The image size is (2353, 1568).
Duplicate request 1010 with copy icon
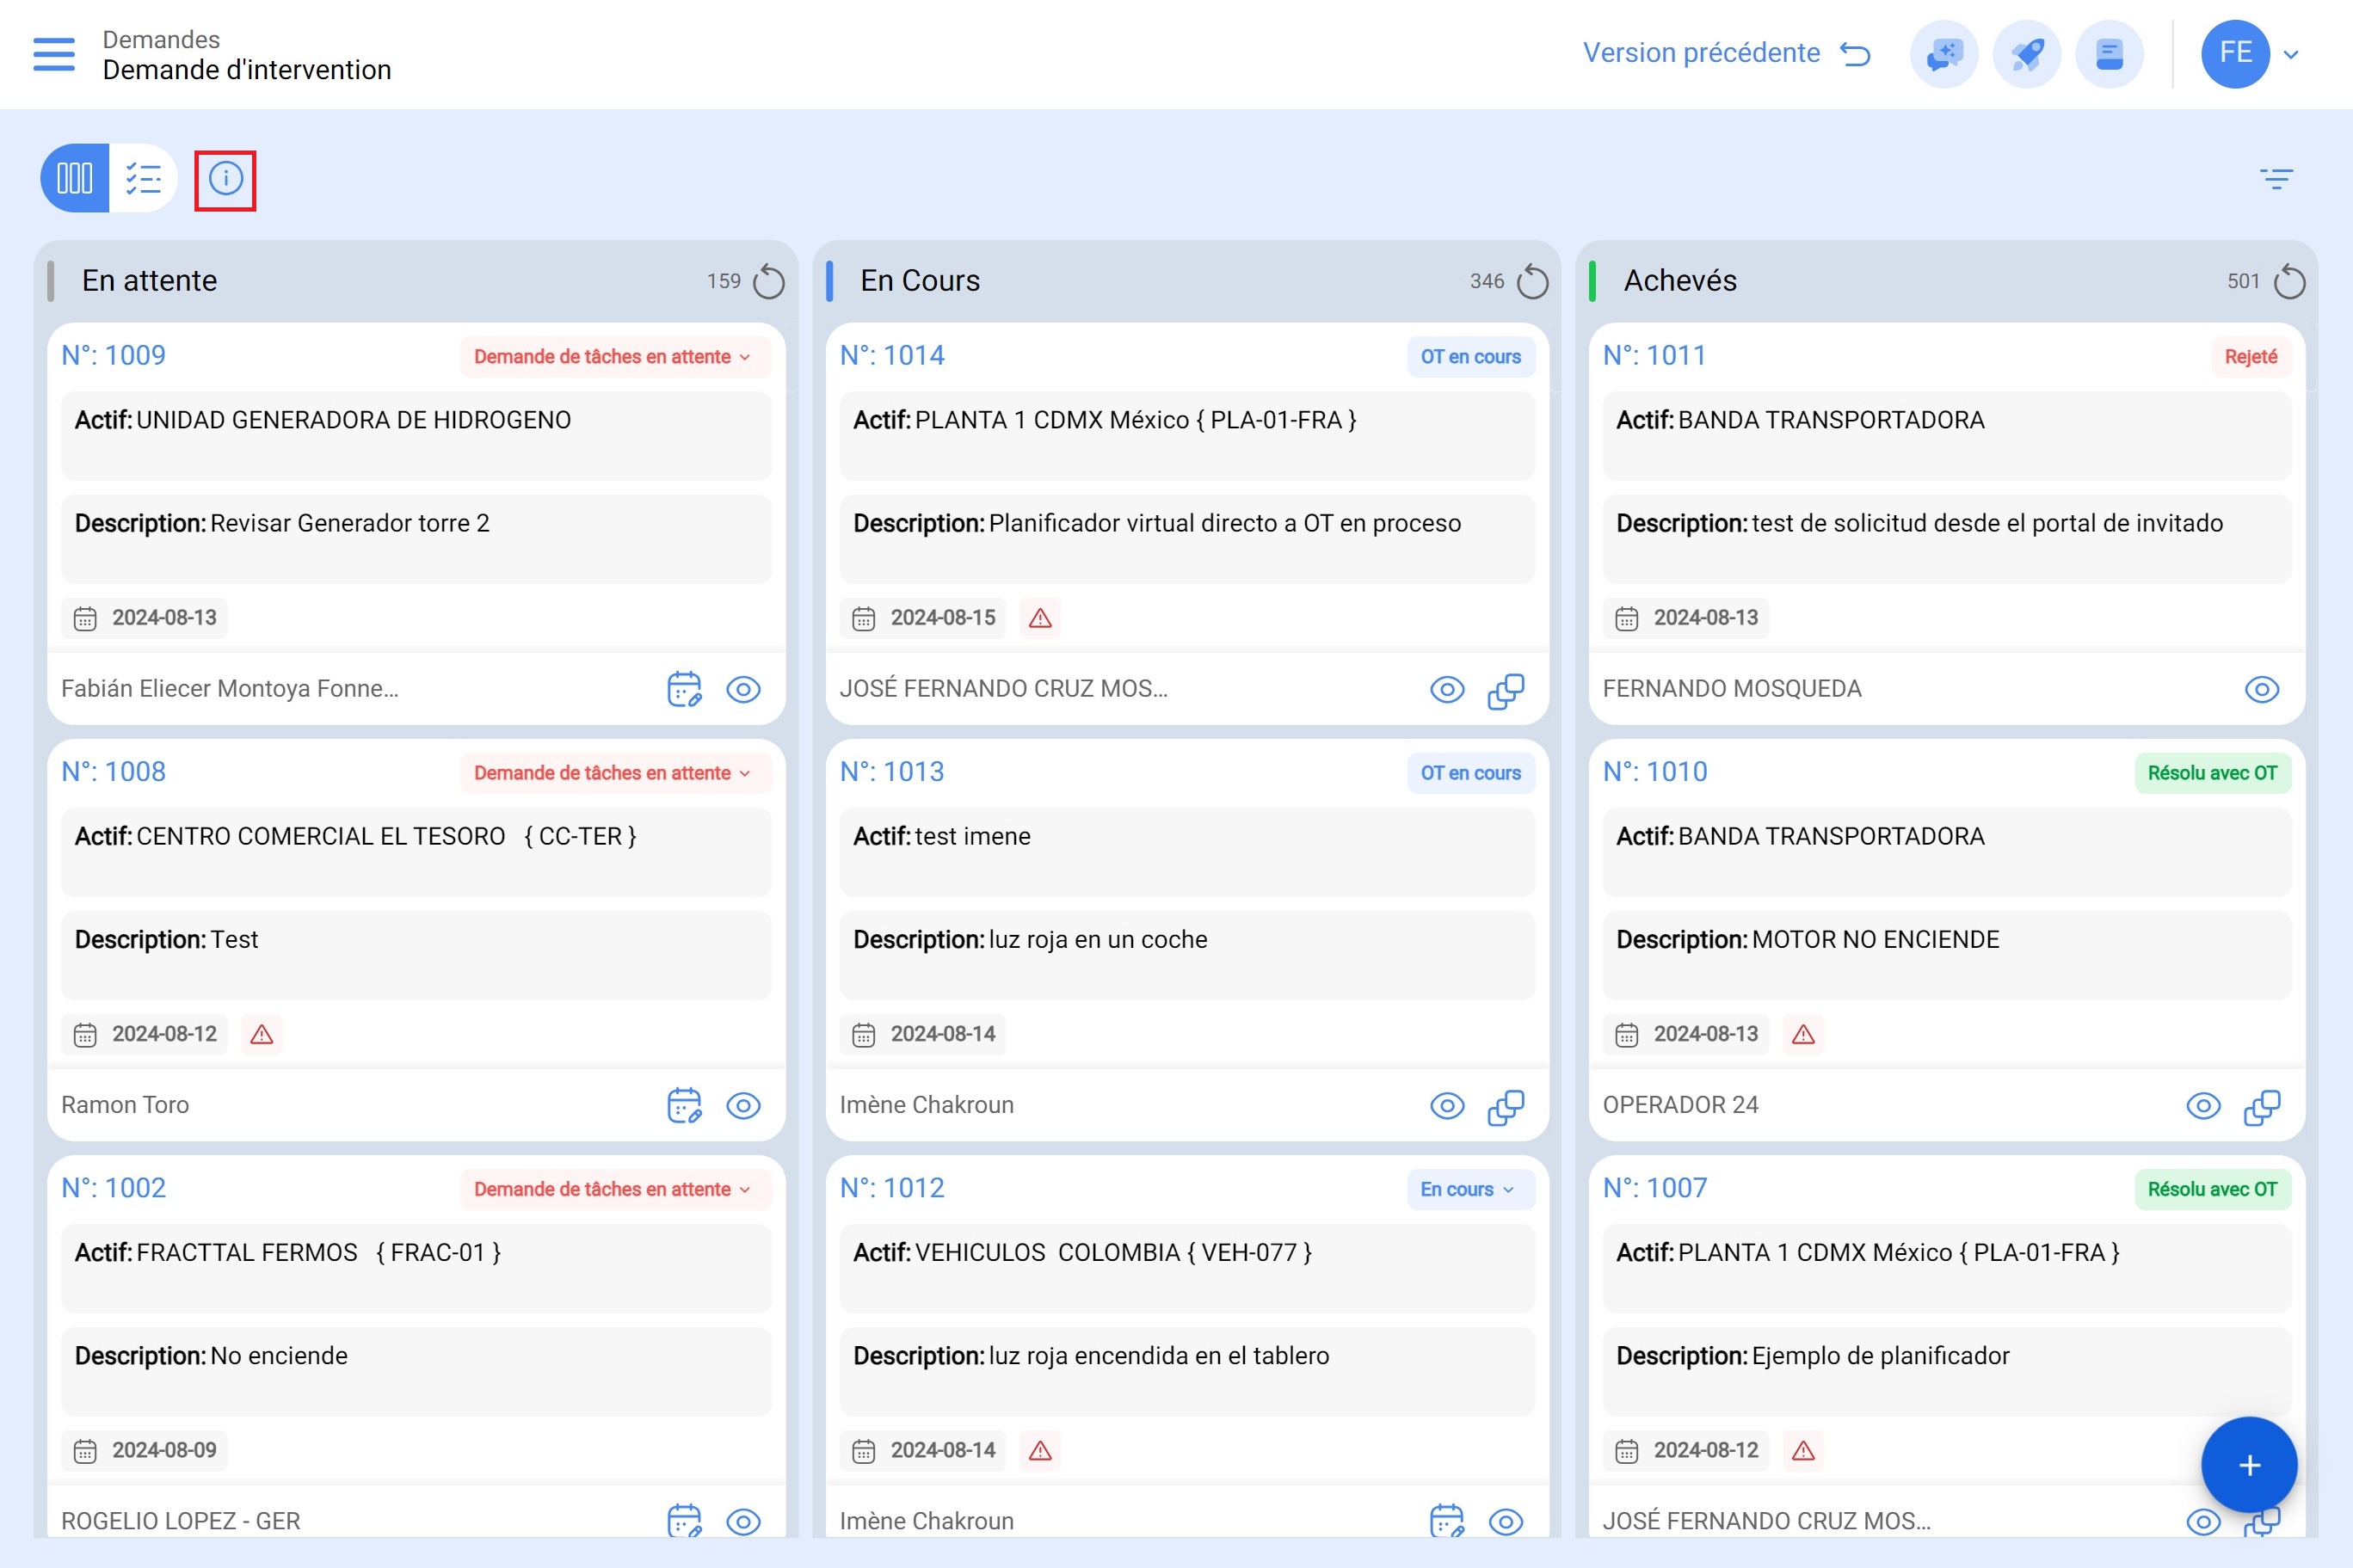2261,1106
